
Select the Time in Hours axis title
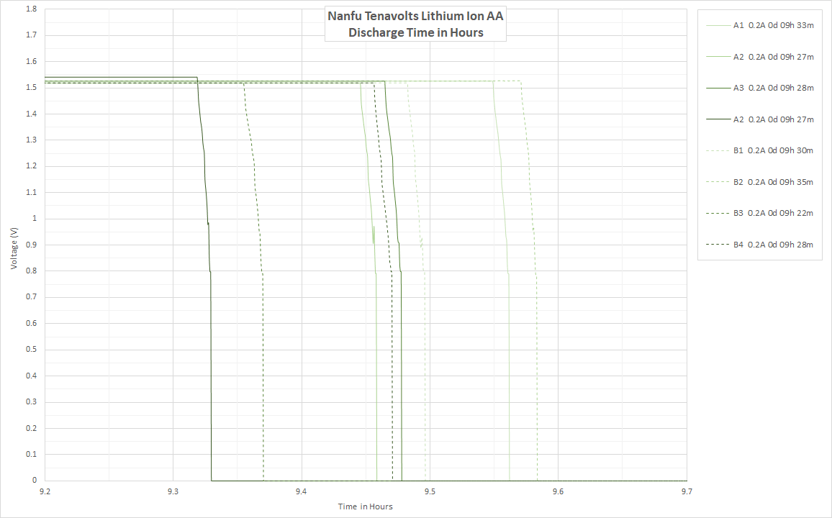[x=365, y=506]
